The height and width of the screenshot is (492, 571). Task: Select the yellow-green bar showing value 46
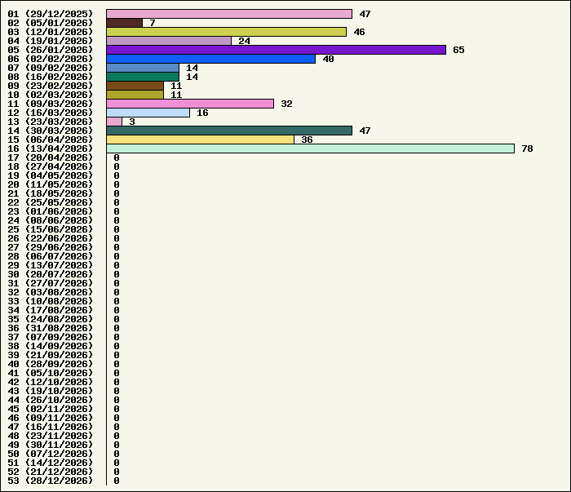coord(226,32)
